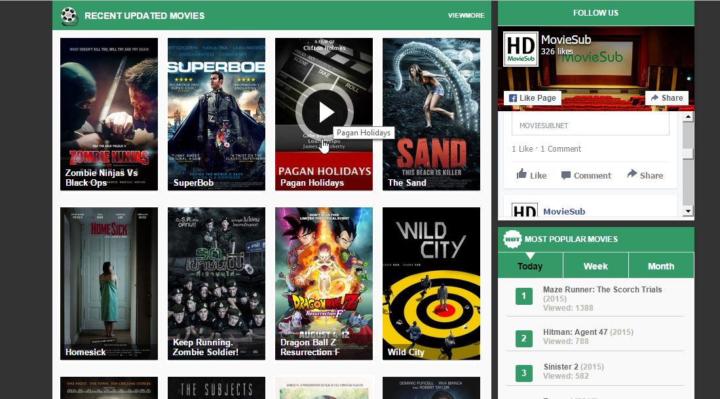Click the Facebook feed scroll down arrow
720x399 pixels.
pos(688,211)
